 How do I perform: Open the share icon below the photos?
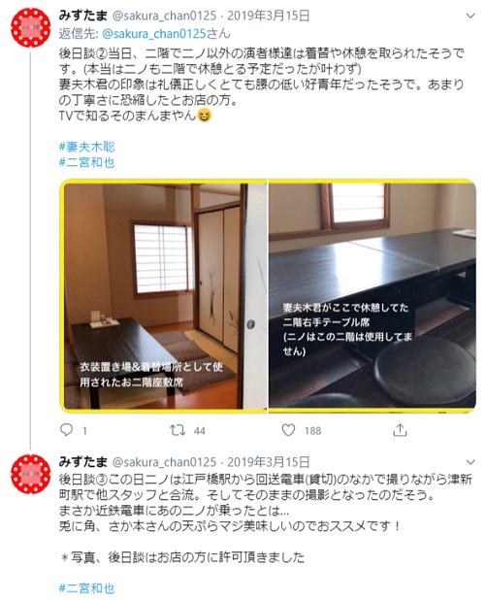click(400, 430)
